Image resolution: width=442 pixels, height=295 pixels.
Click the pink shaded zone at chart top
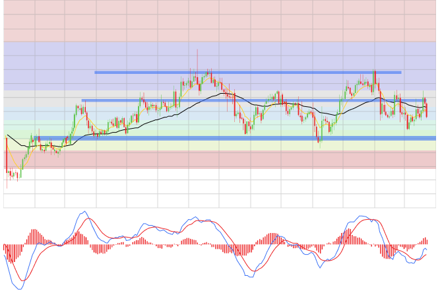point(218,20)
